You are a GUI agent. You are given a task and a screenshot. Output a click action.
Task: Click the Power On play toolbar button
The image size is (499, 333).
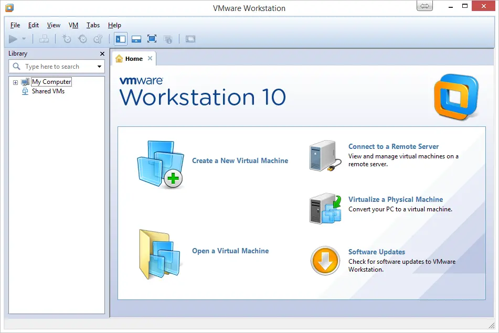pyautogui.click(x=13, y=39)
